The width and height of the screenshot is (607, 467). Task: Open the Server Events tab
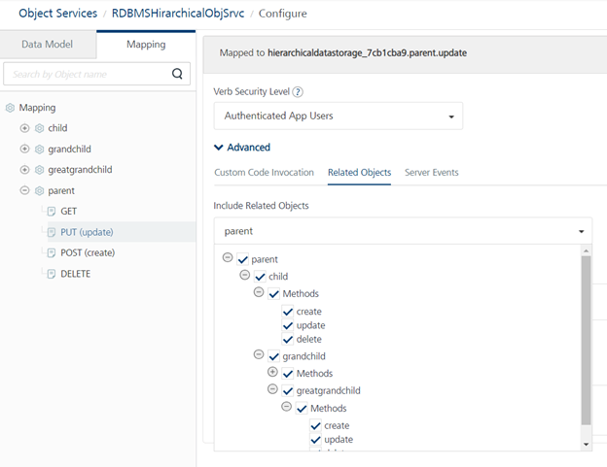point(431,173)
